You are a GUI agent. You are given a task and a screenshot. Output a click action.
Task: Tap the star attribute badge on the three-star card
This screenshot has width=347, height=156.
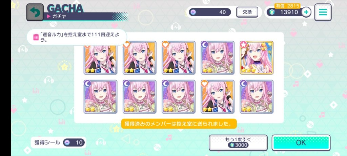click(244, 45)
